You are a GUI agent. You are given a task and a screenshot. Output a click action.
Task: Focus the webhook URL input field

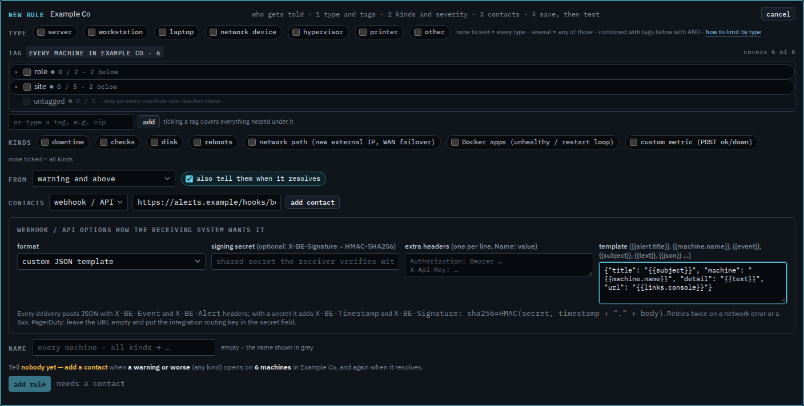[207, 202]
